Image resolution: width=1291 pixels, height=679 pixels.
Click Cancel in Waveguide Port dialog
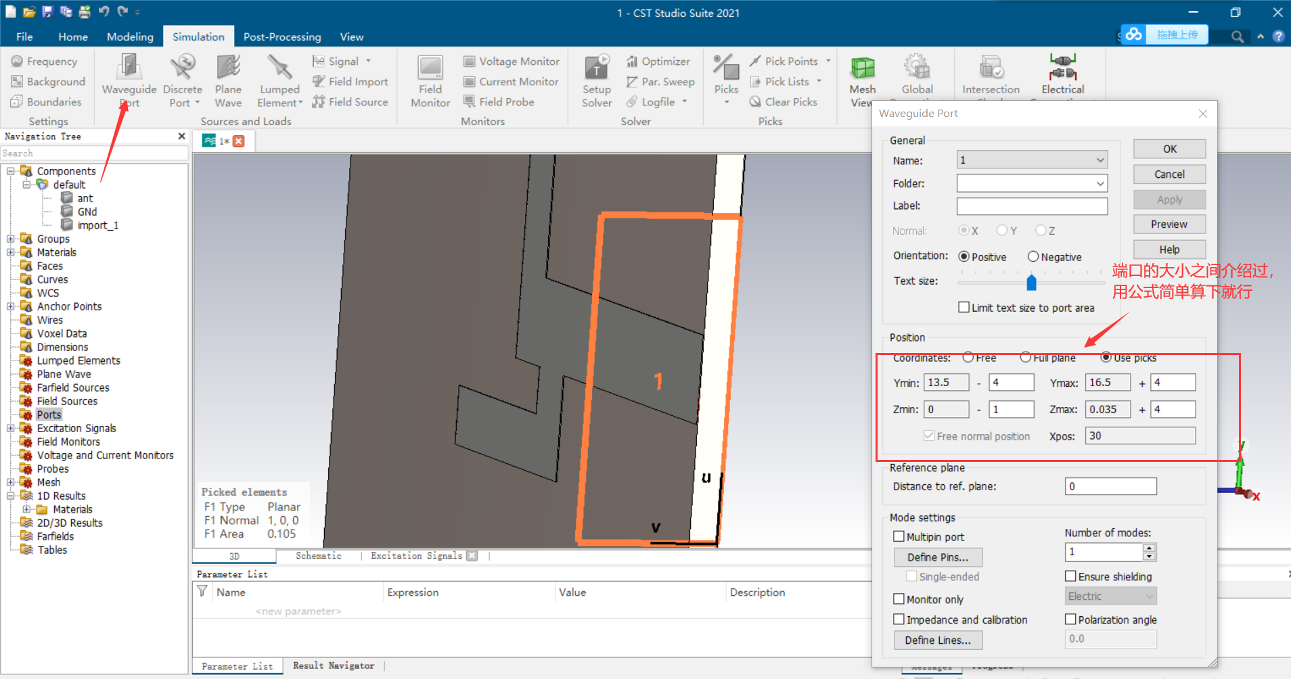pos(1169,174)
